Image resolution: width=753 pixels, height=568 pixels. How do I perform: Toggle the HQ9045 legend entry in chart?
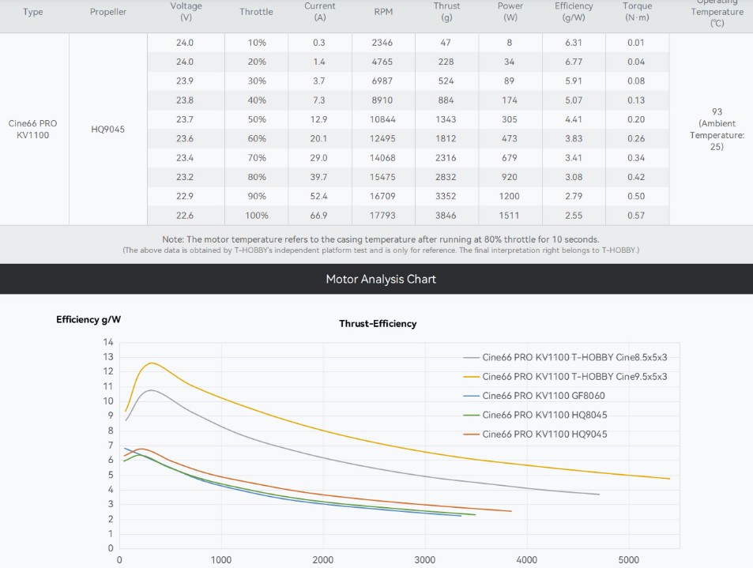(x=544, y=434)
